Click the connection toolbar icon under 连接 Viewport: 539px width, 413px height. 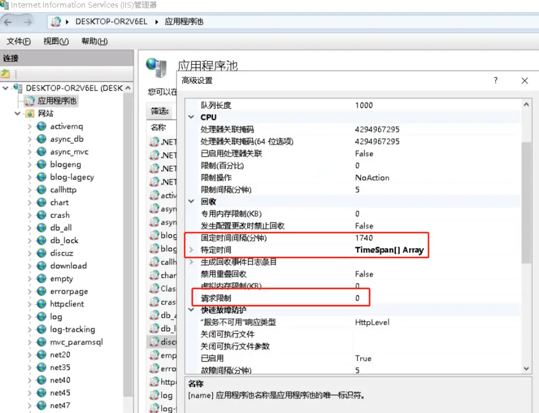click(5, 74)
